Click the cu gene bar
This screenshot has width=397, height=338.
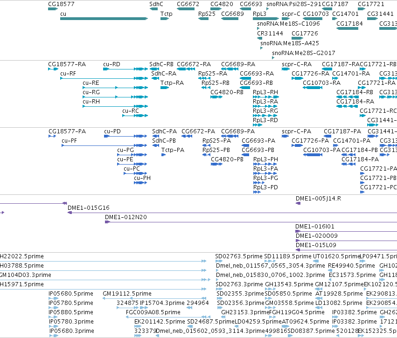(104, 19)
